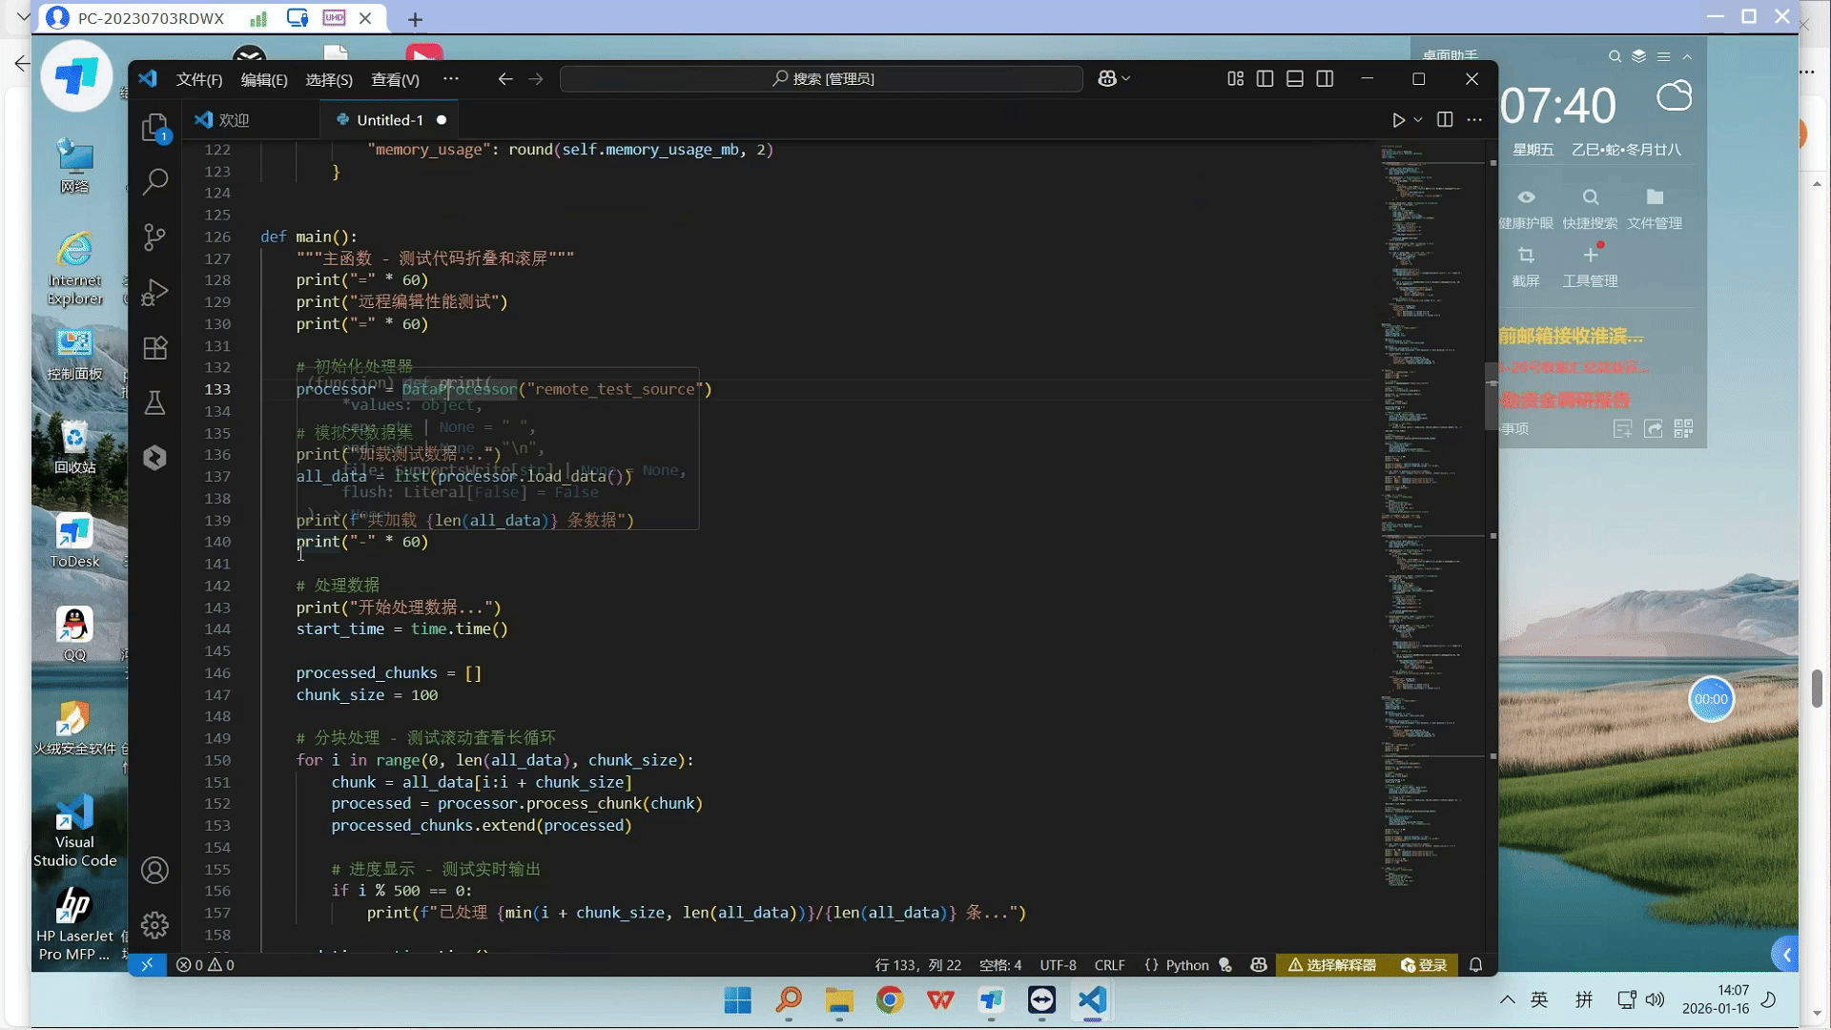This screenshot has width=1831, height=1030.
Task: Open the Source Control view
Action: (x=154, y=237)
